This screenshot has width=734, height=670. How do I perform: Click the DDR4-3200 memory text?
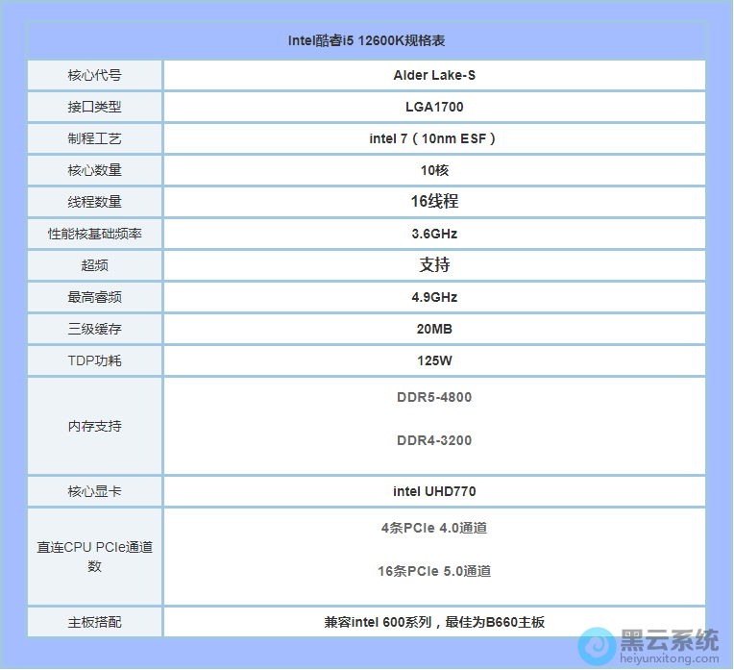coord(434,440)
